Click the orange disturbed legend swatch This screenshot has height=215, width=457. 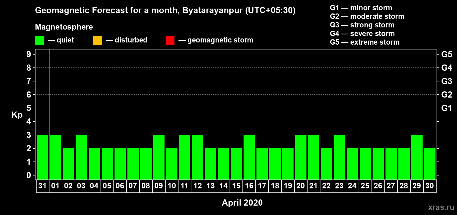coord(97,41)
